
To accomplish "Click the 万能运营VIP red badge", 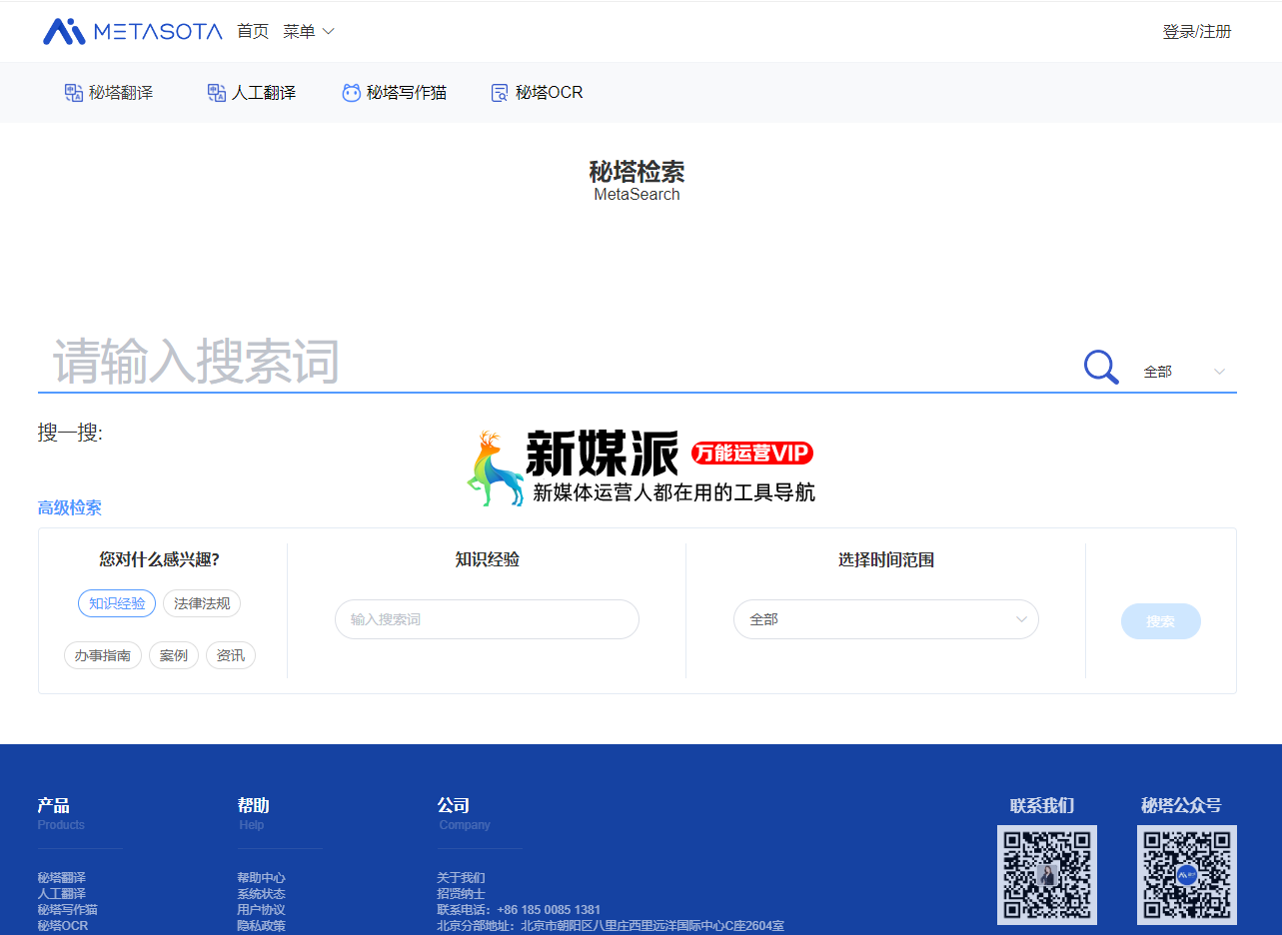I will [752, 454].
